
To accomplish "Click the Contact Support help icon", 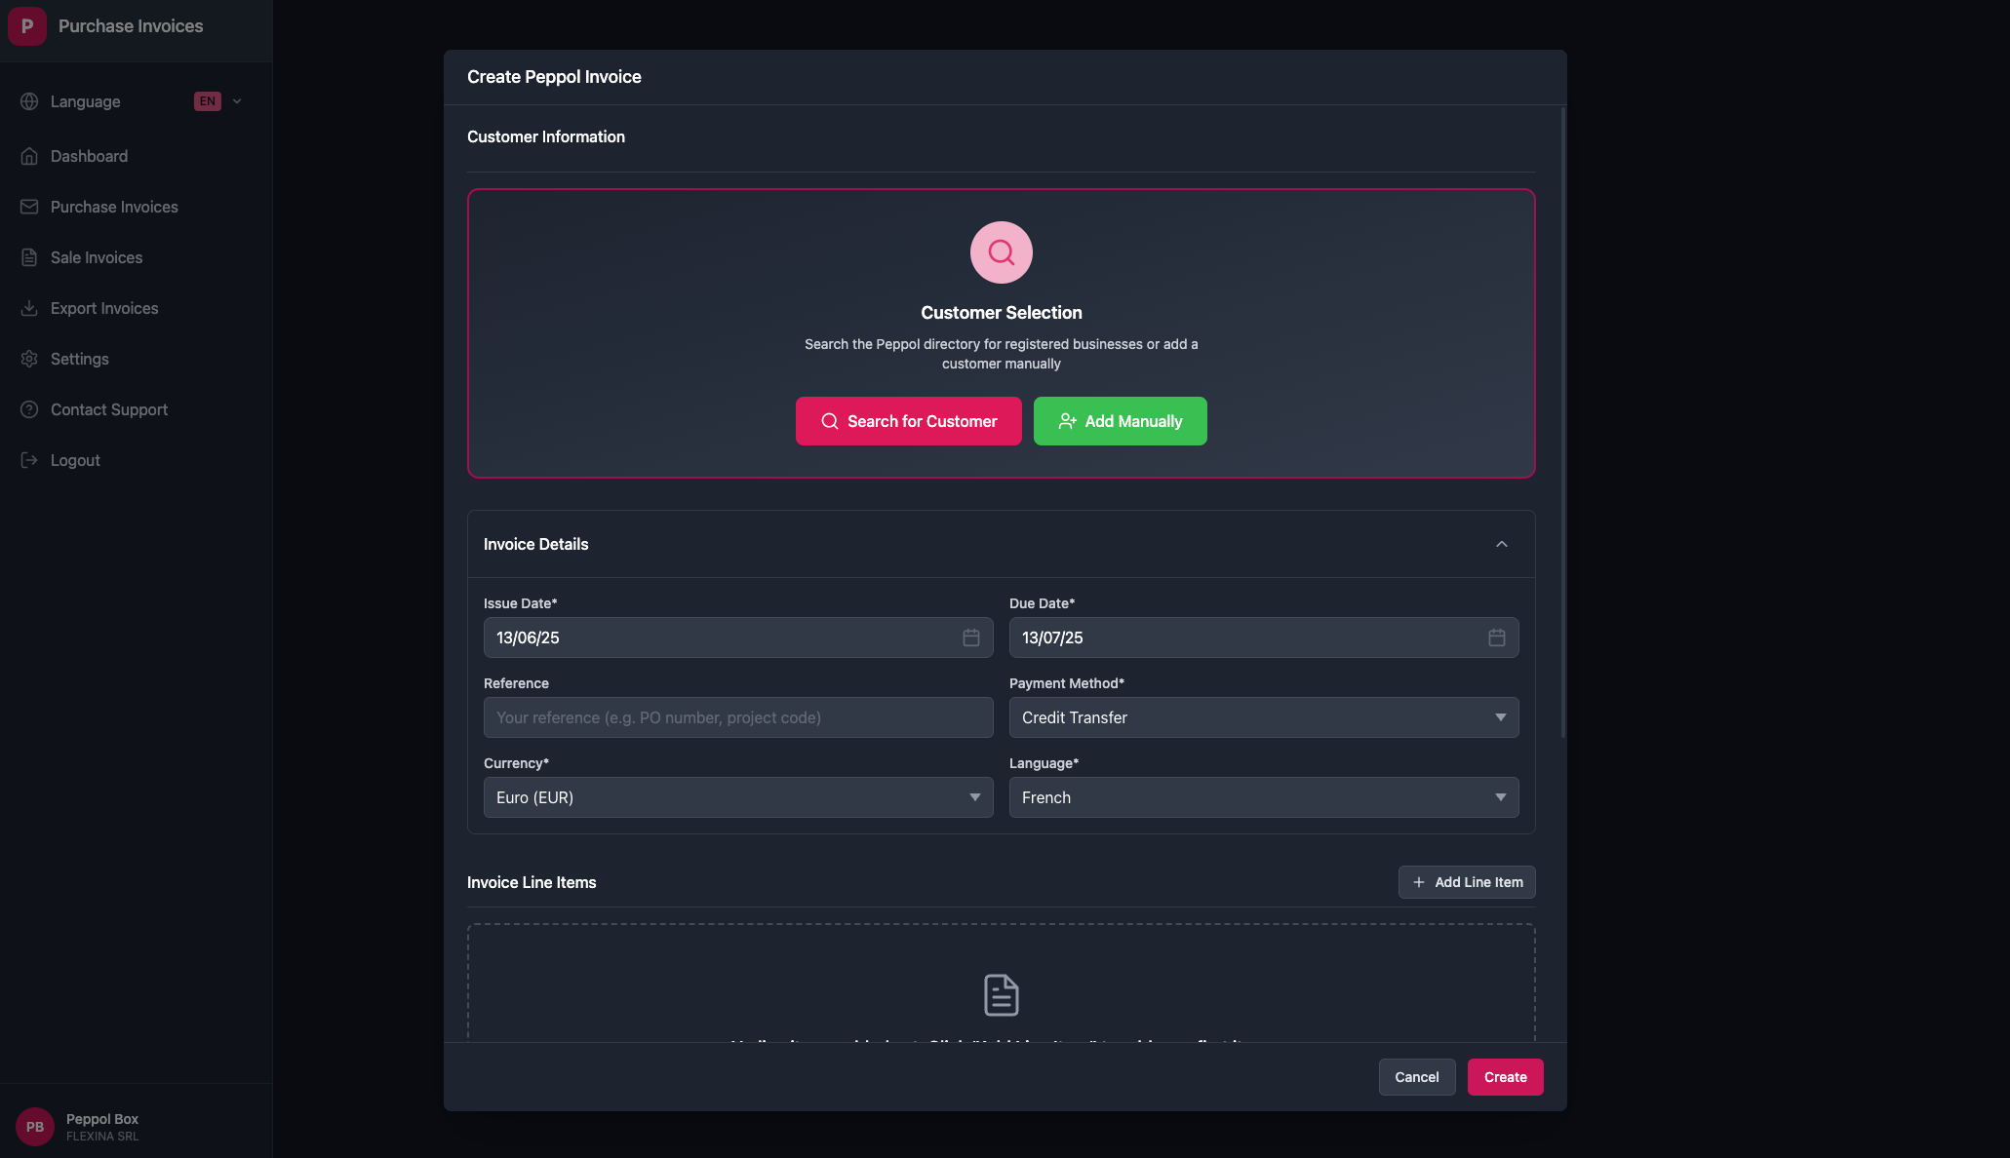I will click(x=29, y=409).
